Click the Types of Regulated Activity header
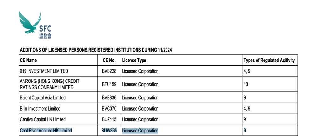The height and width of the screenshot is (136, 317). [x=269, y=60]
